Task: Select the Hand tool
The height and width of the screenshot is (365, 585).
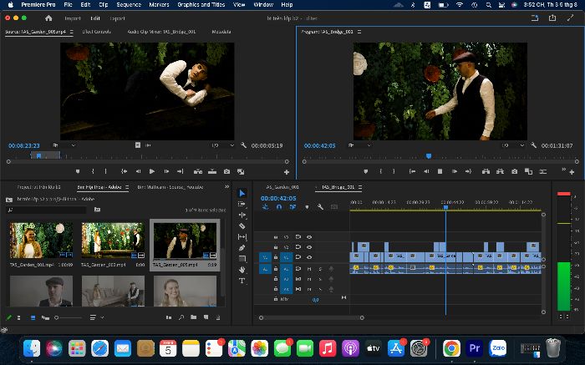Action: pos(242,269)
